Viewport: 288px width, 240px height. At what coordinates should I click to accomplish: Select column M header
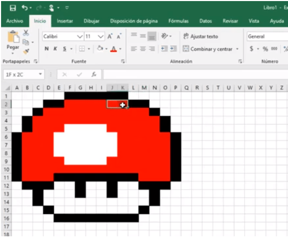[x=144, y=88]
